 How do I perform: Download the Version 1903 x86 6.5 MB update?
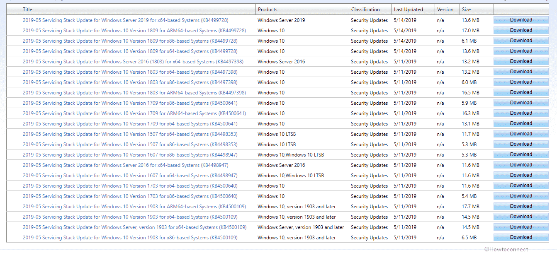pyautogui.click(x=521, y=237)
